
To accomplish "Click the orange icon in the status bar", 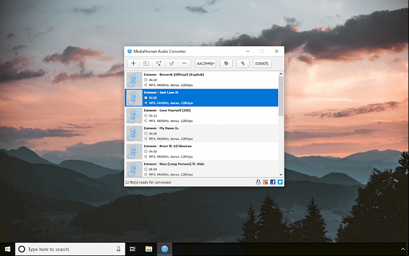I will [x=266, y=182].
